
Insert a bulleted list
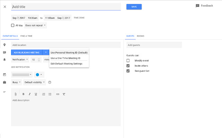pyautogui.click(x=50, y=94)
